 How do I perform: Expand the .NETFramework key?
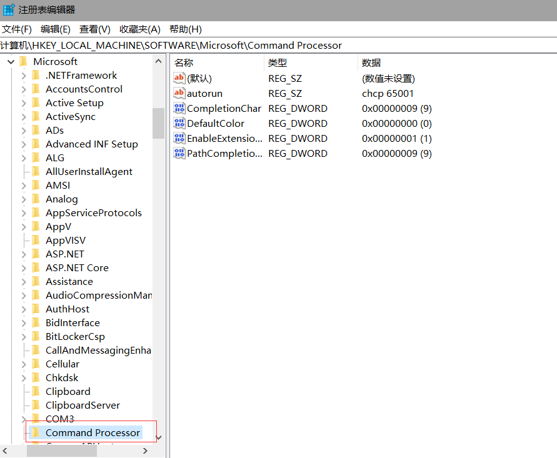coord(24,76)
